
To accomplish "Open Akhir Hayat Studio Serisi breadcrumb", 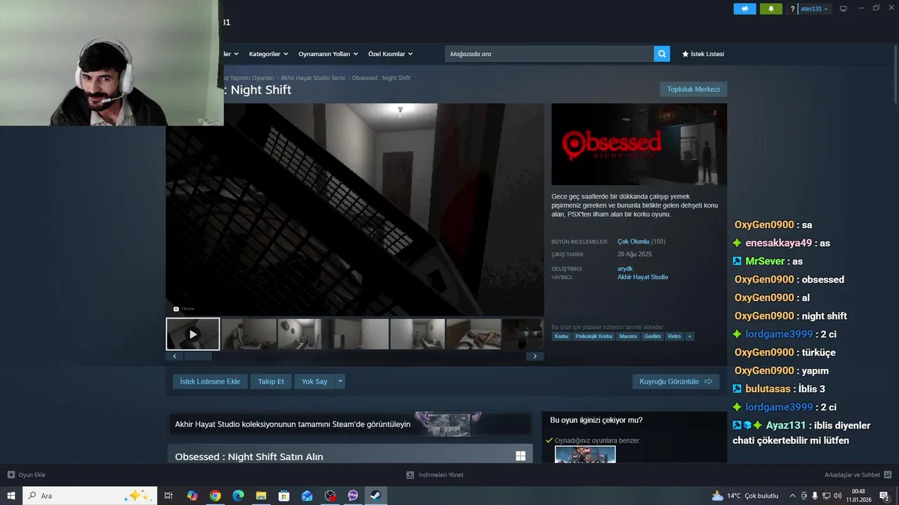I will tap(313, 78).
